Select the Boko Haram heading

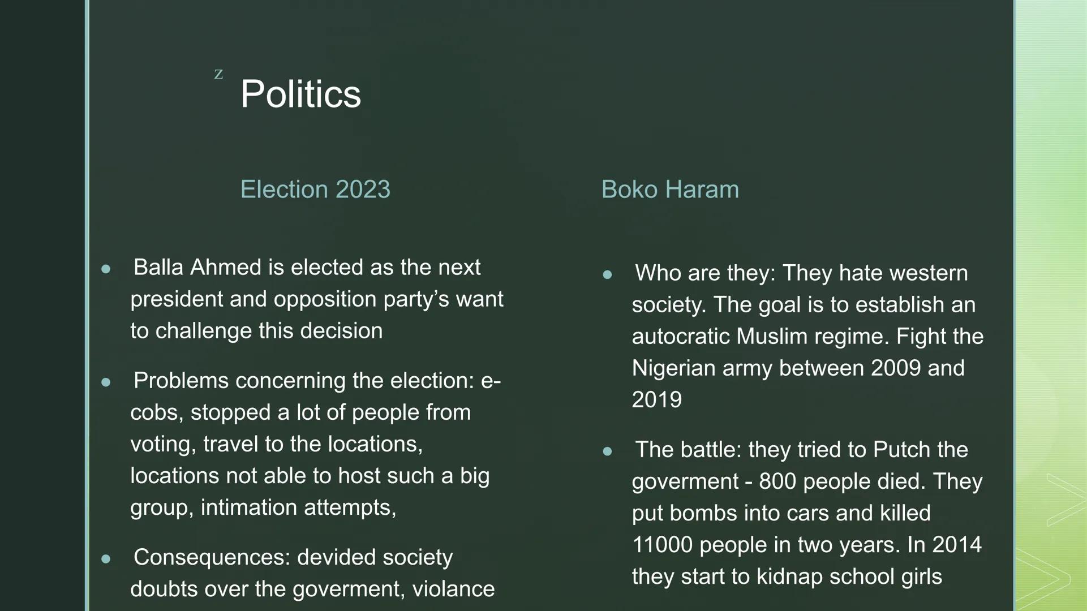pyautogui.click(x=670, y=190)
